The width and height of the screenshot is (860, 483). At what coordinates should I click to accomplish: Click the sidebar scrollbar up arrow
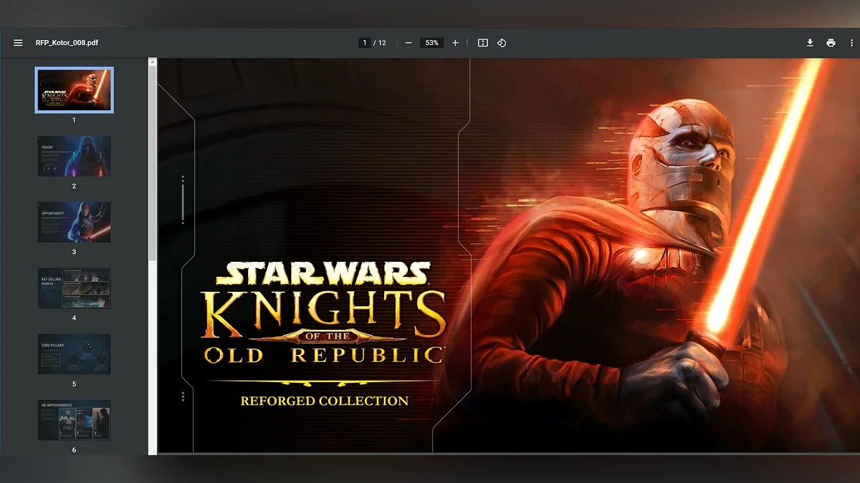(x=152, y=62)
